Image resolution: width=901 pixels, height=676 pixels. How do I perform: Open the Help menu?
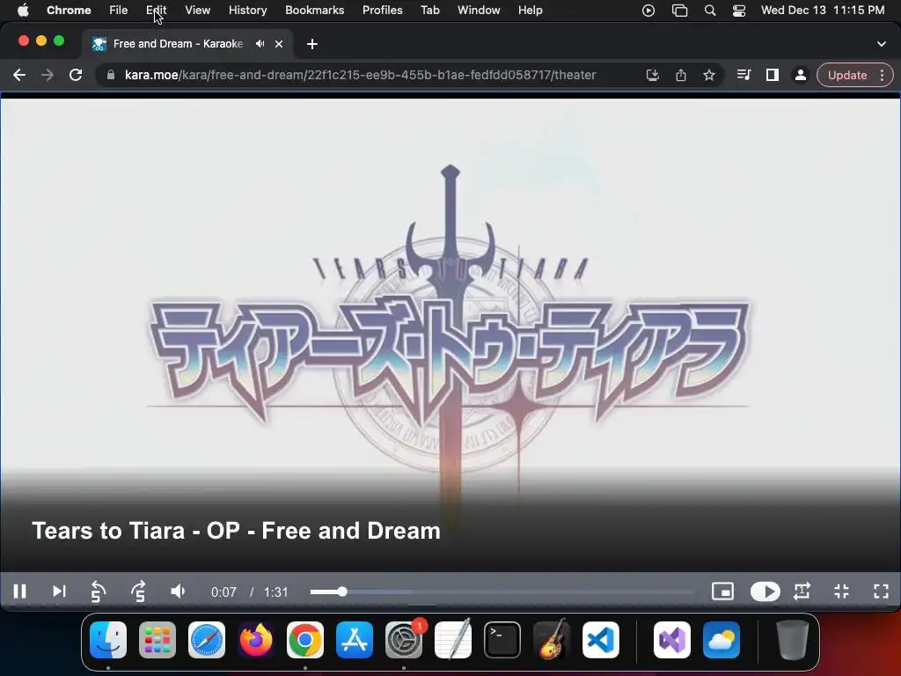pyautogui.click(x=530, y=11)
